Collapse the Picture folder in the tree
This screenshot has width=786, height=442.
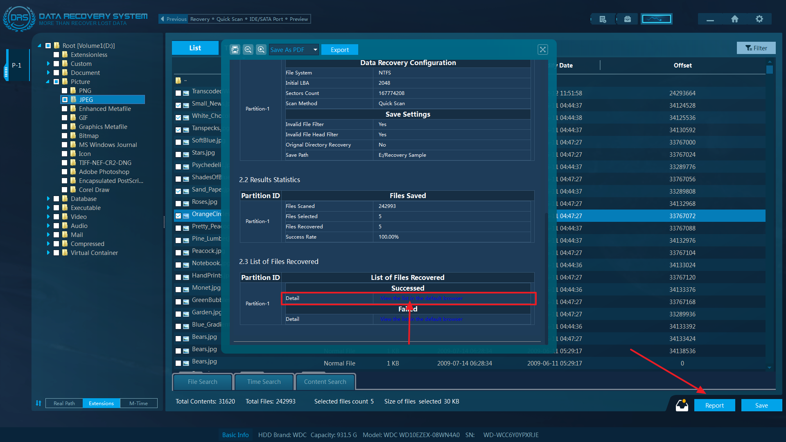coord(49,81)
